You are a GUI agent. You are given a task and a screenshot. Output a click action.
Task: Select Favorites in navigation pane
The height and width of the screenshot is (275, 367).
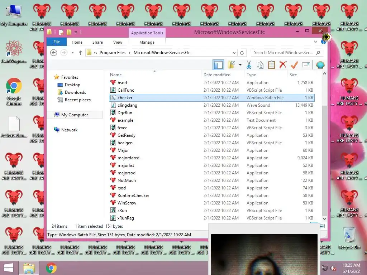(70, 77)
